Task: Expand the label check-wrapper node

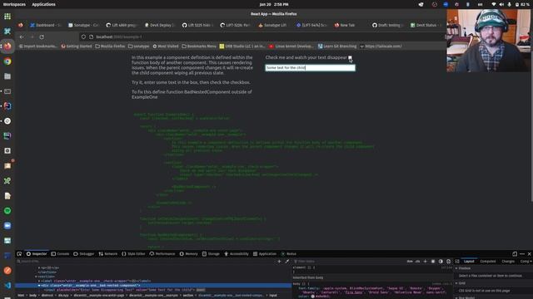Action: point(39,281)
